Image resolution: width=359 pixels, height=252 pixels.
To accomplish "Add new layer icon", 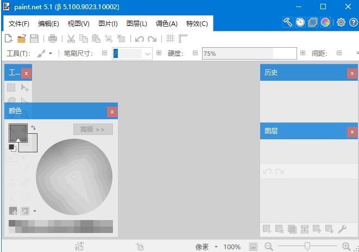I will pos(267,229).
